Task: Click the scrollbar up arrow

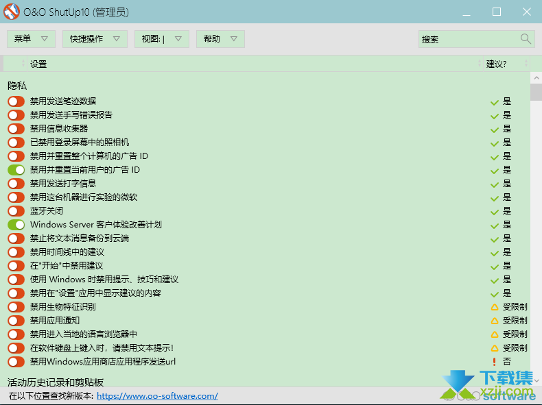Action: [536, 77]
